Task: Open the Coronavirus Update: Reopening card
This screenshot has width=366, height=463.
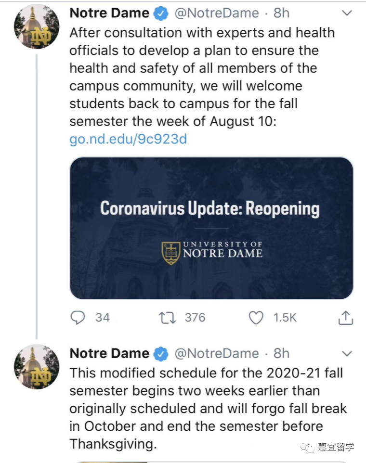Action: [211, 228]
